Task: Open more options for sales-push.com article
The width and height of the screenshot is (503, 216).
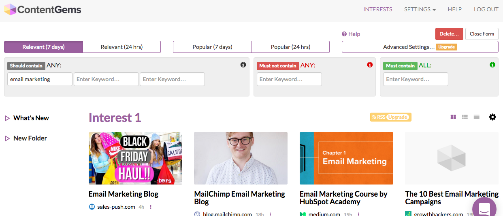Action: [x=151, y=207]
